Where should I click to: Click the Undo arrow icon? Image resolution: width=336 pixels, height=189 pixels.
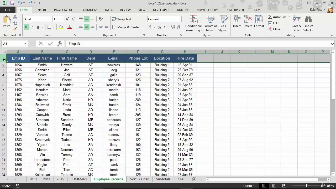(20, 3)
